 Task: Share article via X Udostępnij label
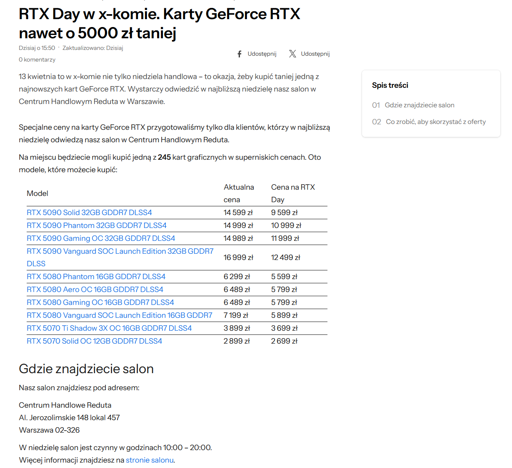point(315,54)
